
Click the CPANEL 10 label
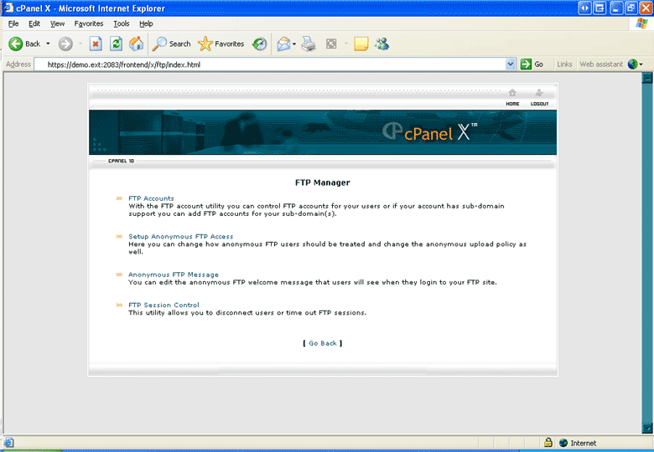121,161
